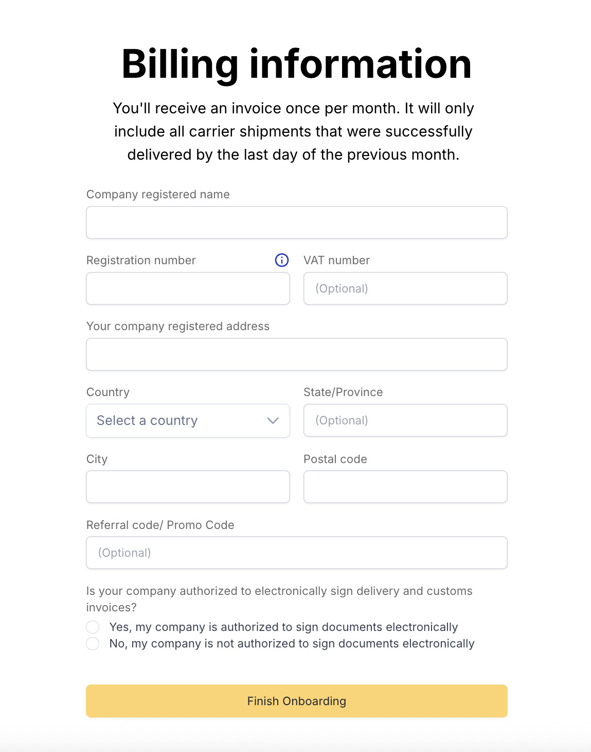The height and width of the screenshot is (752, 591).
Task: Focus the Company registered name field
Action: pyautogui.click(x=296, y=223)
